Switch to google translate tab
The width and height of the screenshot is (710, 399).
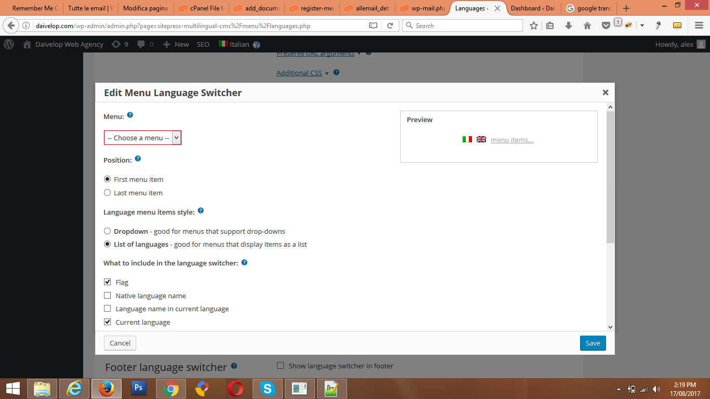click(x=589, y=8)
